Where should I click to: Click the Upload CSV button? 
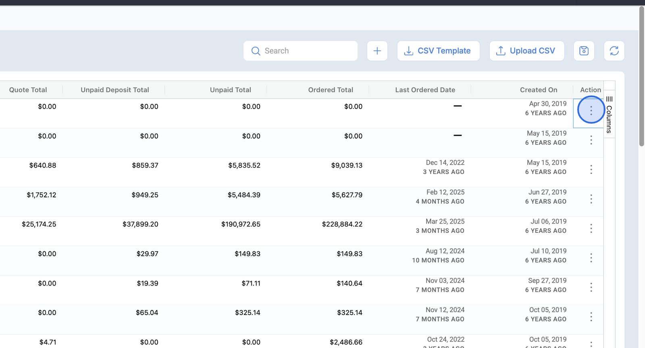pos(526,51)
